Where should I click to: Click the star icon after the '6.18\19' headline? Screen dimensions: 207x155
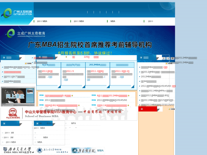[x=79, y=105]
